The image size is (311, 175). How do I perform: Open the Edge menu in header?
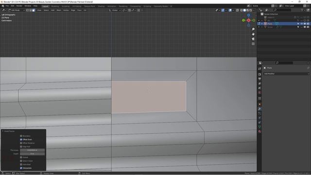pos(73,10)
